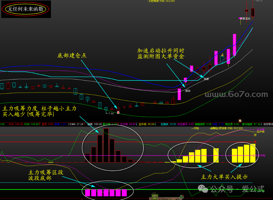Click the orange 精 icon above the indicator row
The height and width of the screenshot is (200, 273).
240,121
